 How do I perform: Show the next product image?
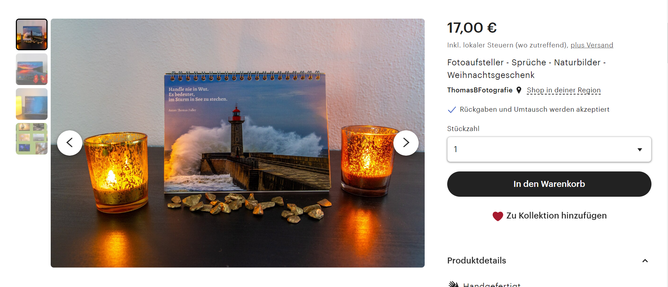(406, 143)
